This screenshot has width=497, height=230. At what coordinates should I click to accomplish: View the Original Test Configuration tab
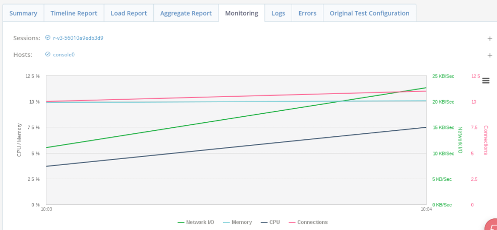(369, 13)
